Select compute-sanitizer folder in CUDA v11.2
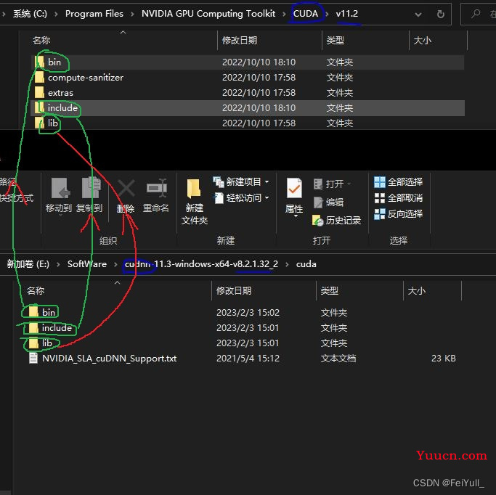Screen dimensions: 496x495 86,78
